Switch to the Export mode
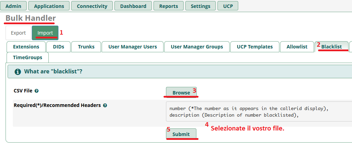352x144 pixels. point(18,33)
